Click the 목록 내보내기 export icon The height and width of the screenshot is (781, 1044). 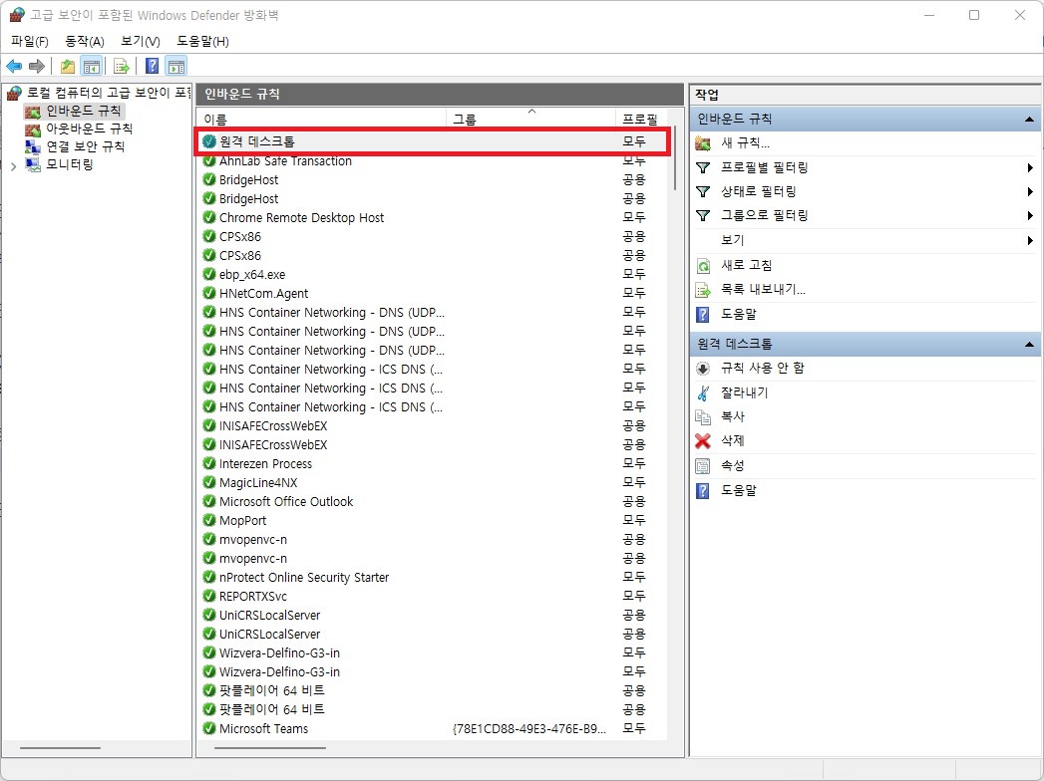click(x=702, y=290)
